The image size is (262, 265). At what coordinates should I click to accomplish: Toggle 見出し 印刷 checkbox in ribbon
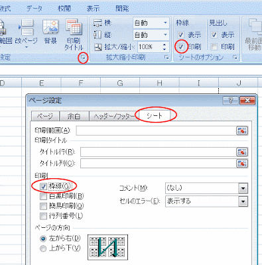[214, 46]
